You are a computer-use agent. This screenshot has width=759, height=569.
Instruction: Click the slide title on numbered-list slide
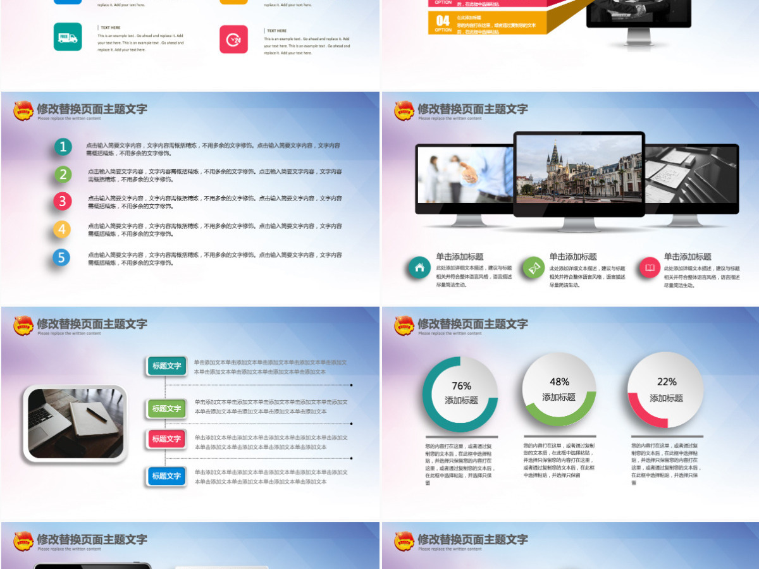92,109
